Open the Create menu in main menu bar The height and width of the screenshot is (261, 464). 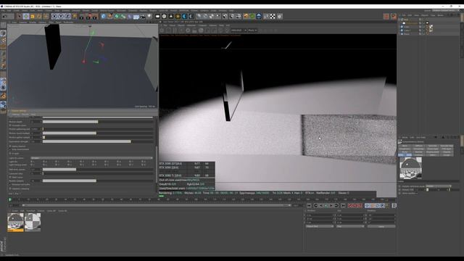(16, 11)
